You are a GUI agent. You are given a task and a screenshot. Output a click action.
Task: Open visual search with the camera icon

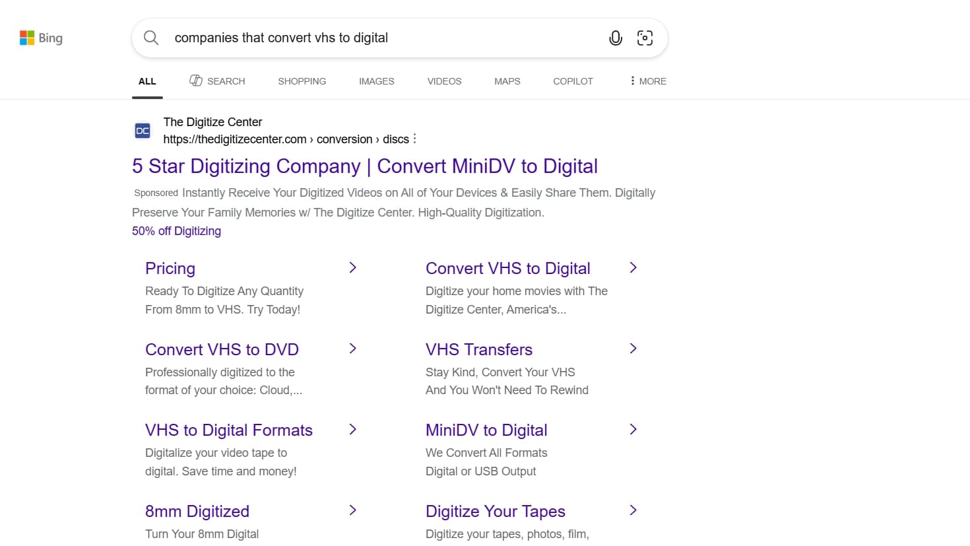click(x=645, y=38)
